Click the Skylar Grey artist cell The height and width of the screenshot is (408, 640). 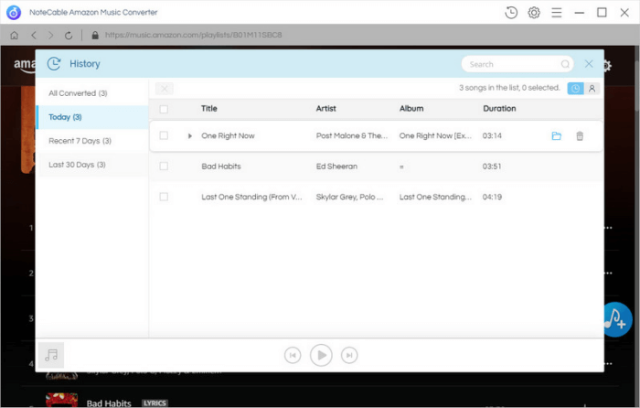[350, 197]
